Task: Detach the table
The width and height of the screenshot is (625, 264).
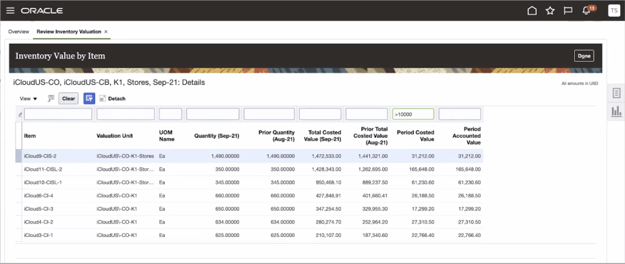Action: coord(112,99)
